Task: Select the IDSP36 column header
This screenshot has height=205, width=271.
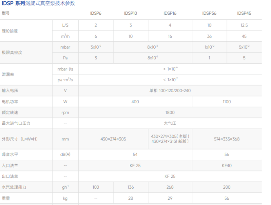Action: point(209,13)
